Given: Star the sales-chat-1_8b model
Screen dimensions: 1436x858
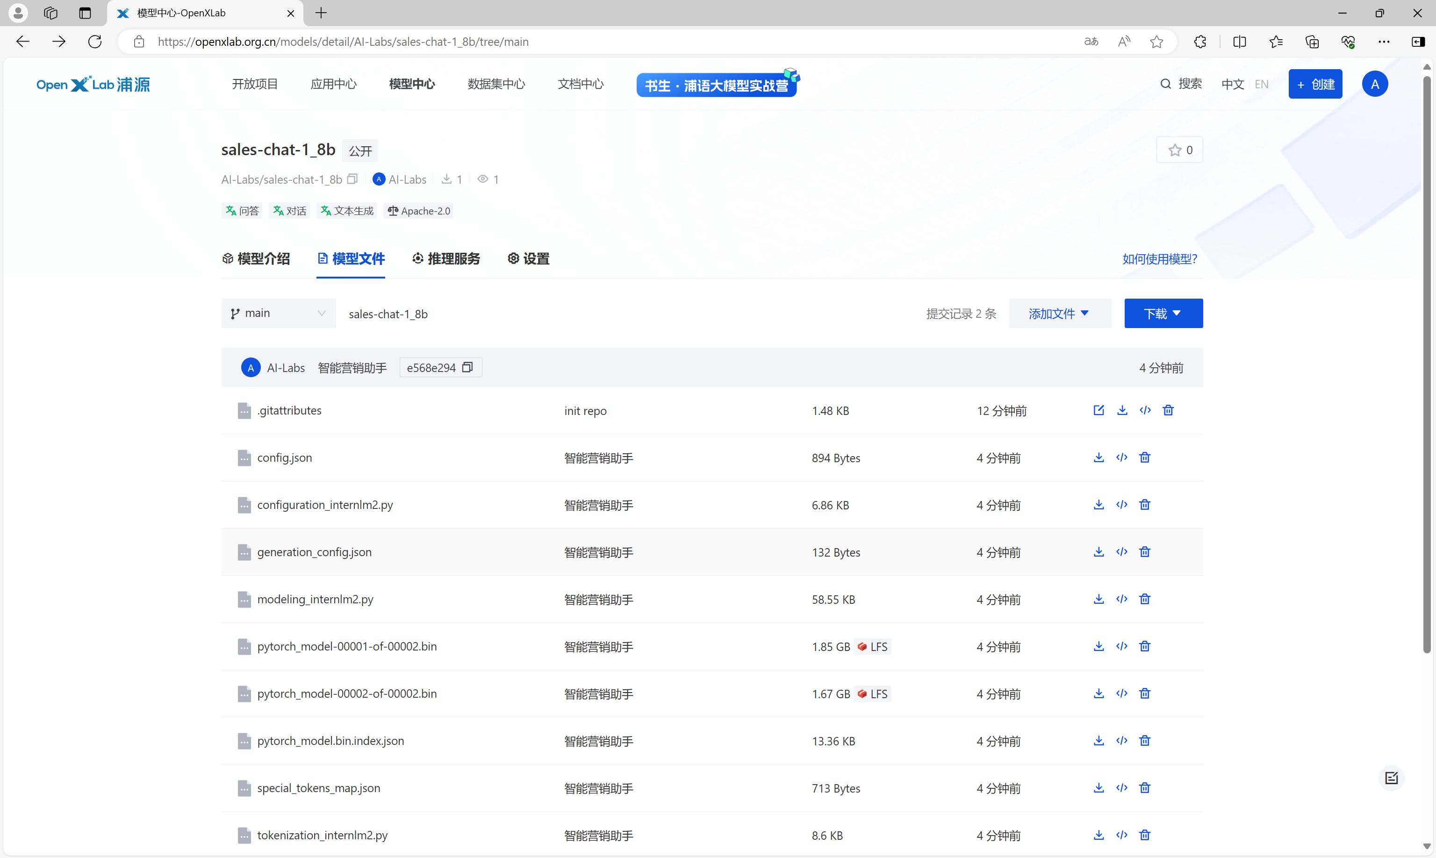Looking at the screenshot, I should point(1179,150).
